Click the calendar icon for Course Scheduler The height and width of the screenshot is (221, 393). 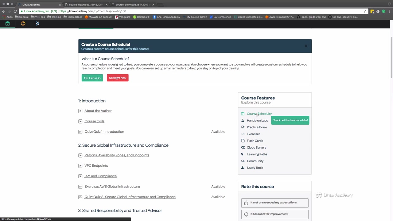(x=243, y=114)
